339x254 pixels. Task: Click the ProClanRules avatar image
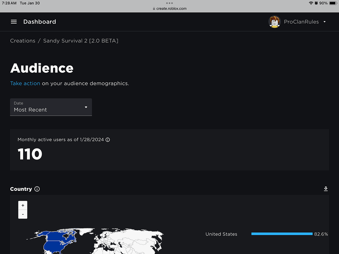(x=274, y=21)
